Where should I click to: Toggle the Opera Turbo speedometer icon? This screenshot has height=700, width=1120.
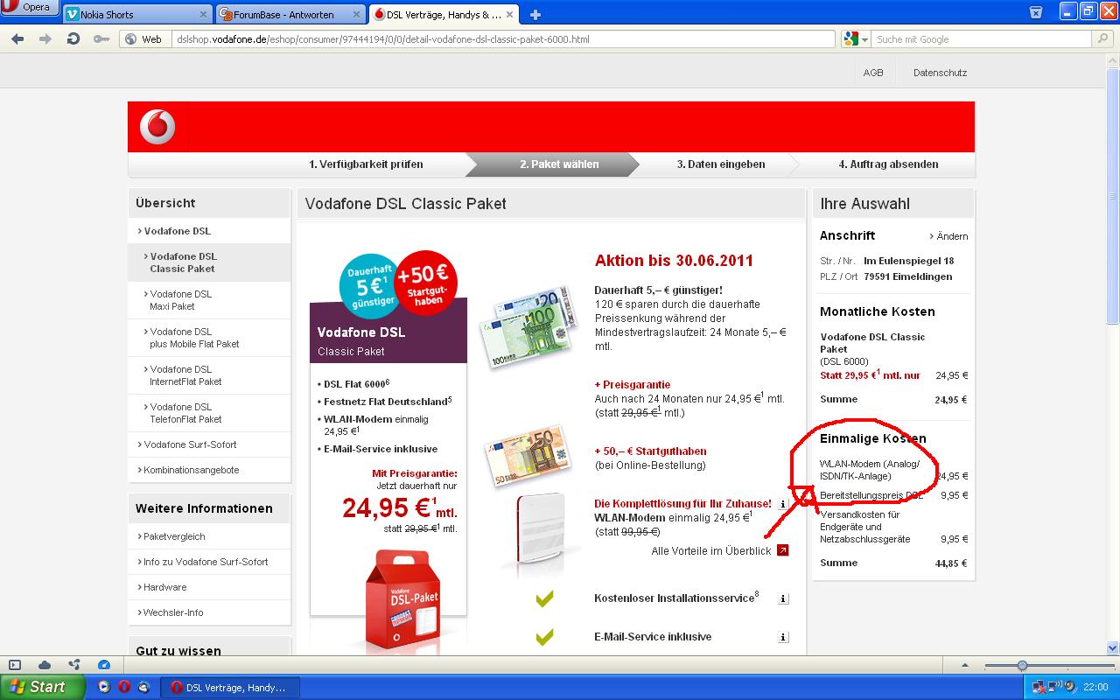[104, 665]
